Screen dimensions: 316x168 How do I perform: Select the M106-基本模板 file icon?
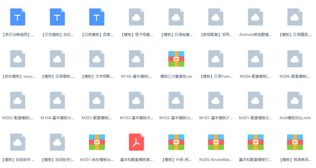136,59
